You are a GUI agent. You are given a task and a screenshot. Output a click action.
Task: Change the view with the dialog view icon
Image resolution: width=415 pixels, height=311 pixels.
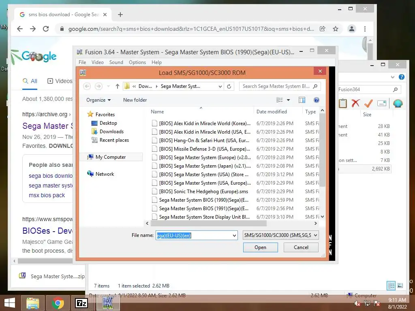(x=280, y=100)
